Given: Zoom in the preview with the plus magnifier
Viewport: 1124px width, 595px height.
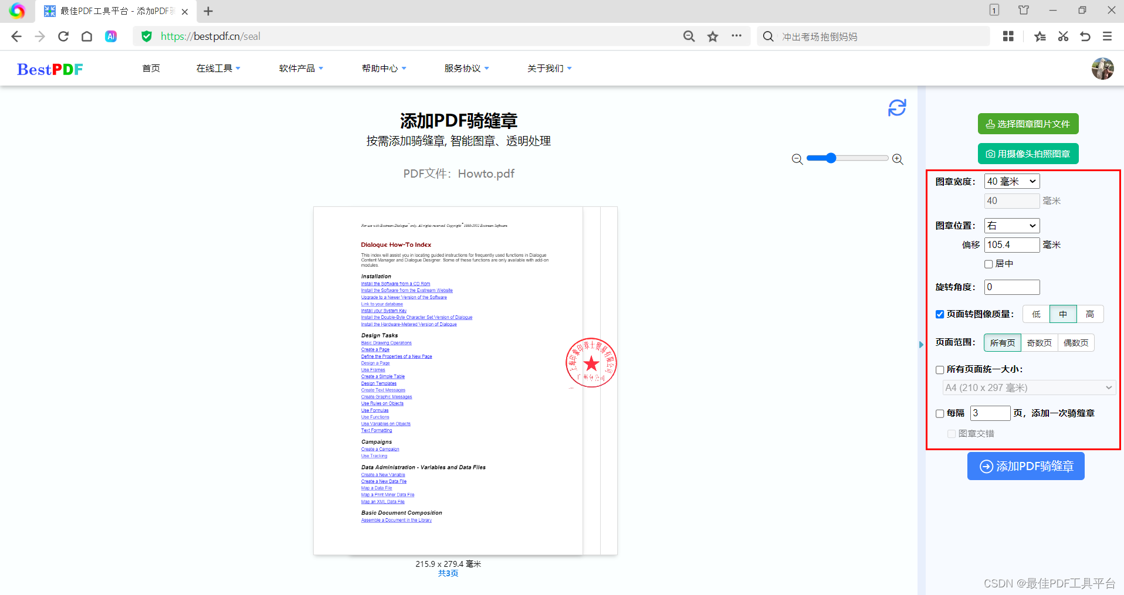Looking at the screenshot, I should pyautogui.click(x=898, y=159).
